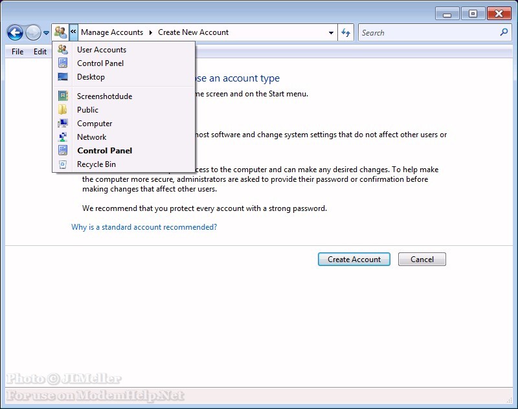Click the Cancel button

click(x=422, y=259)
